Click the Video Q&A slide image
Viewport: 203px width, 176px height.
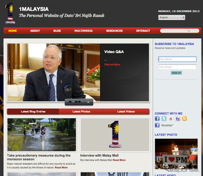click(x=54, y=72)
